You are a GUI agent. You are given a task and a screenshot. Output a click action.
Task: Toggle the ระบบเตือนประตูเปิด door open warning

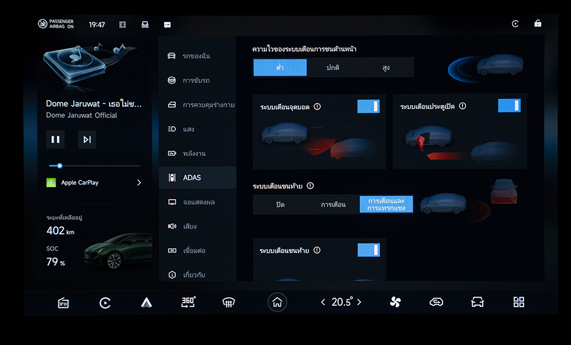pos(509,106)
